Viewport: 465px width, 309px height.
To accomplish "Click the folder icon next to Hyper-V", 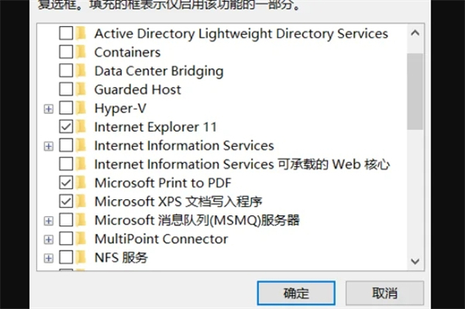I will 80,108.
